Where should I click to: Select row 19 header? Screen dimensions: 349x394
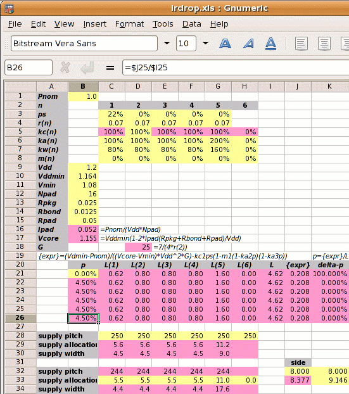coord(21,256)
